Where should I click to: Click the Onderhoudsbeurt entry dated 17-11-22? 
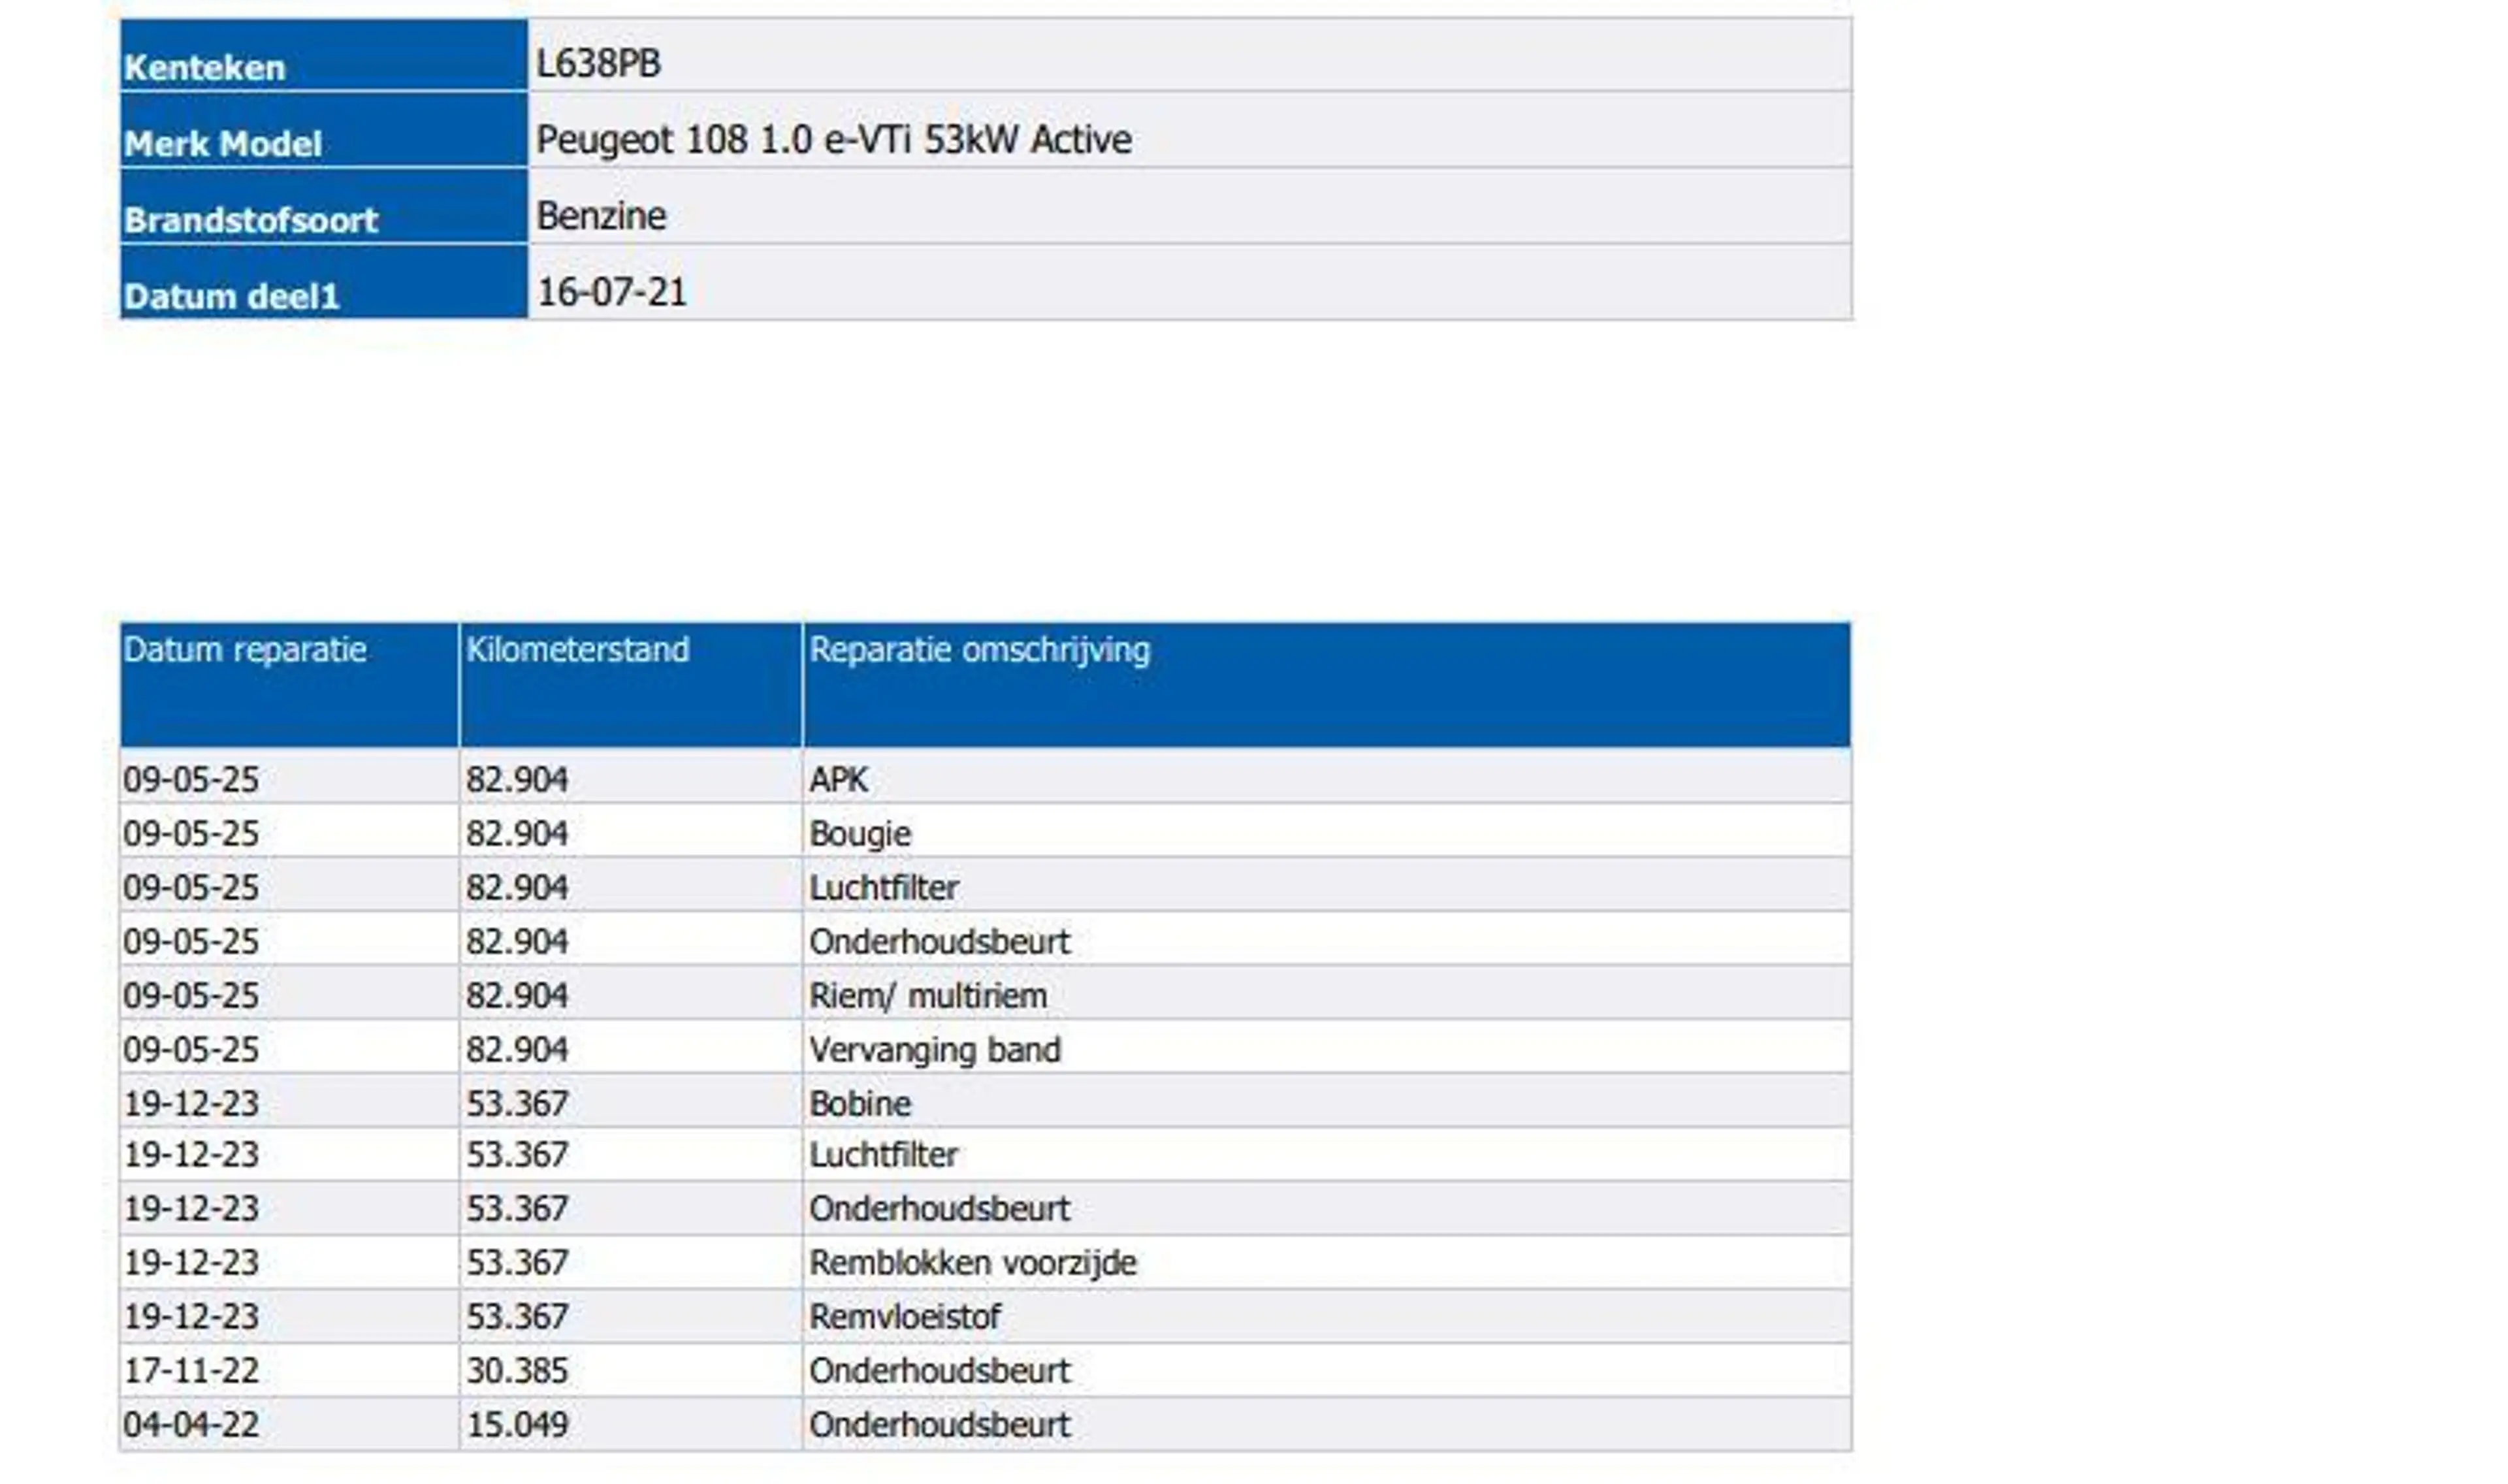tap(939, 1370)
